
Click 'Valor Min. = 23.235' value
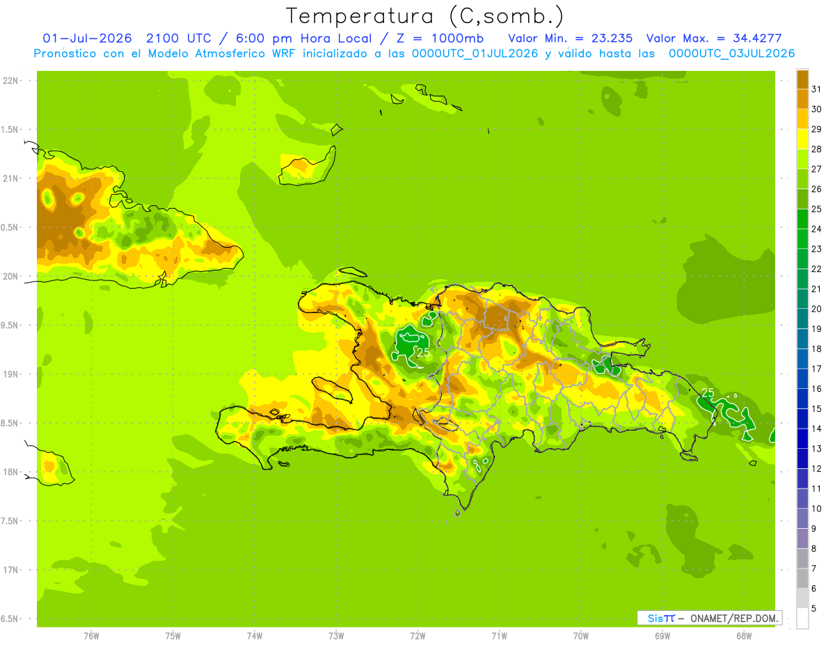pos(571,38)
